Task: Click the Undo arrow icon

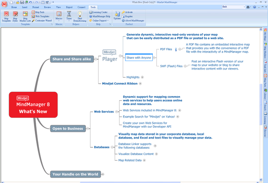Action: tap(30, 2)
